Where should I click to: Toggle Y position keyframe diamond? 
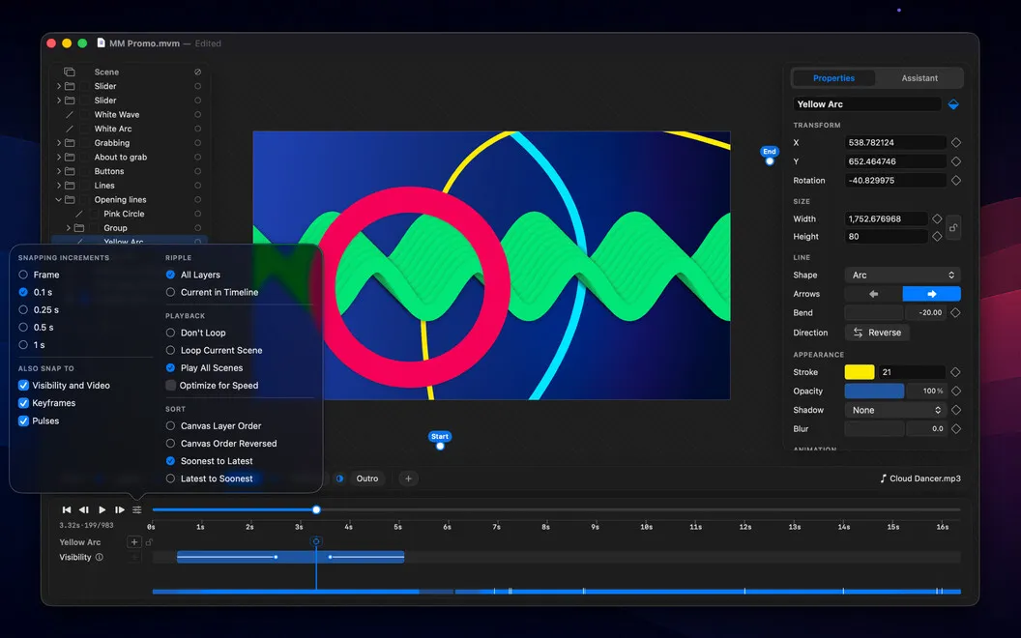tap(956, 161)
